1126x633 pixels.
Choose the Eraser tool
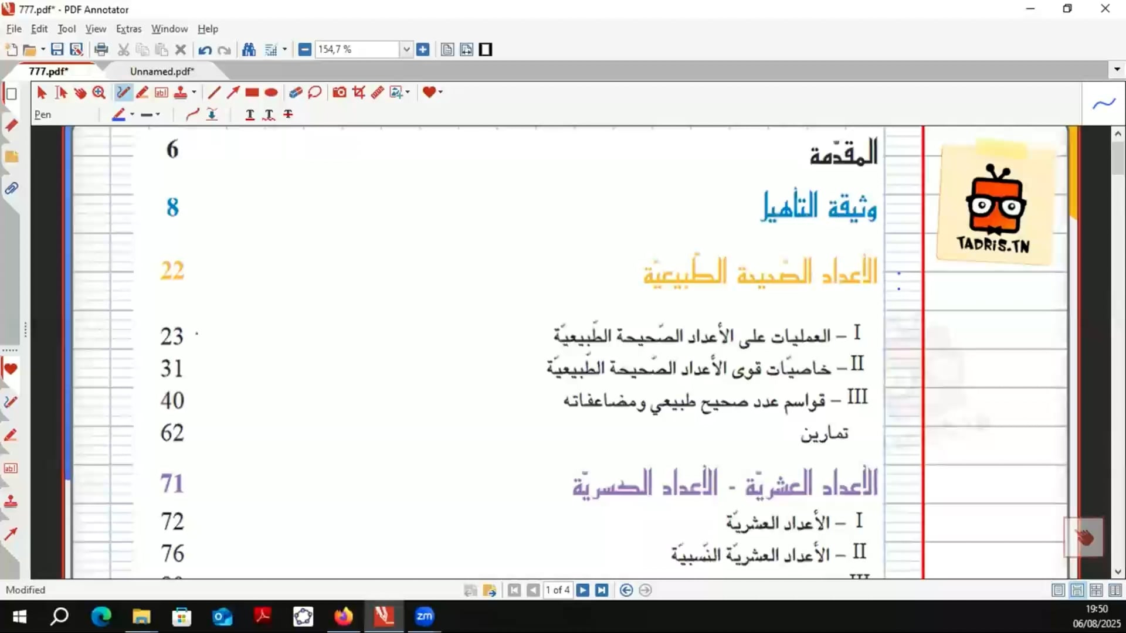coord(296,93)
